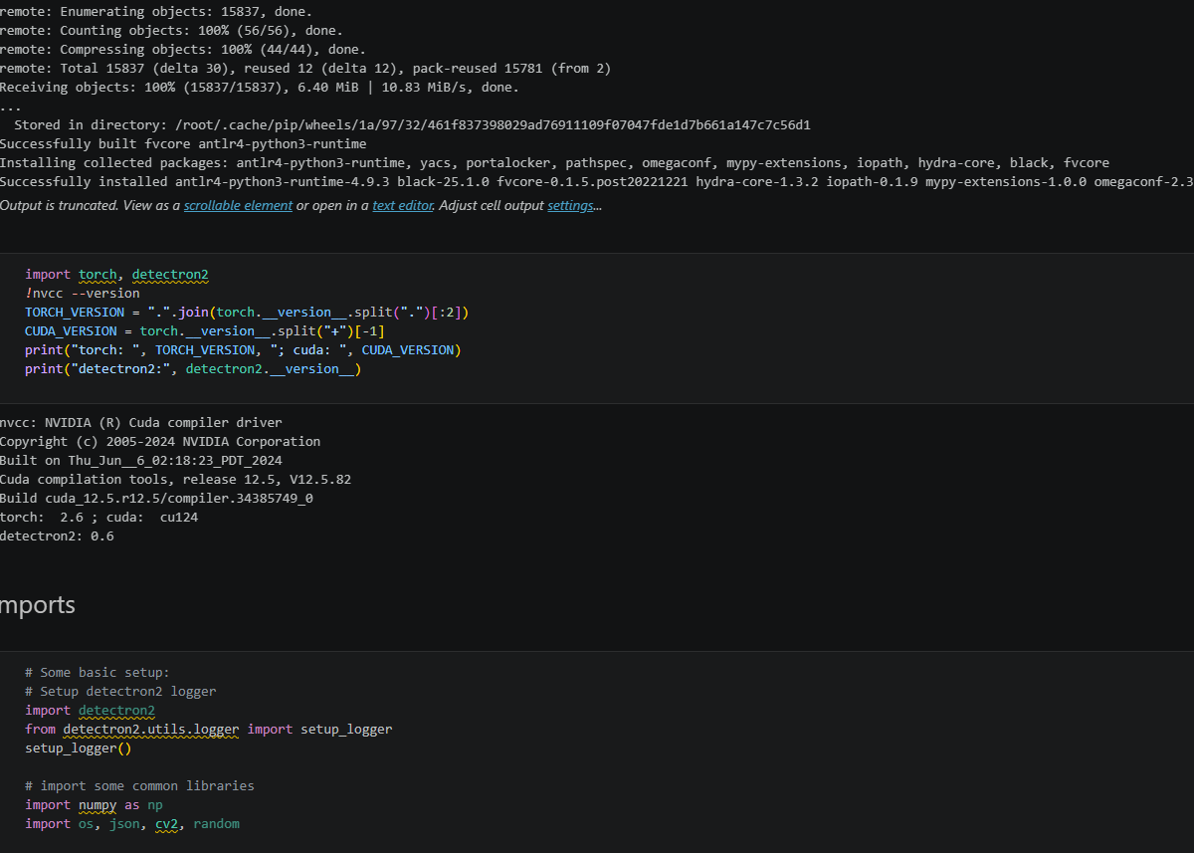
Task: Click the 'remote: Total 15837' output line
Action: pyautogui.click(x=305, y=68)
